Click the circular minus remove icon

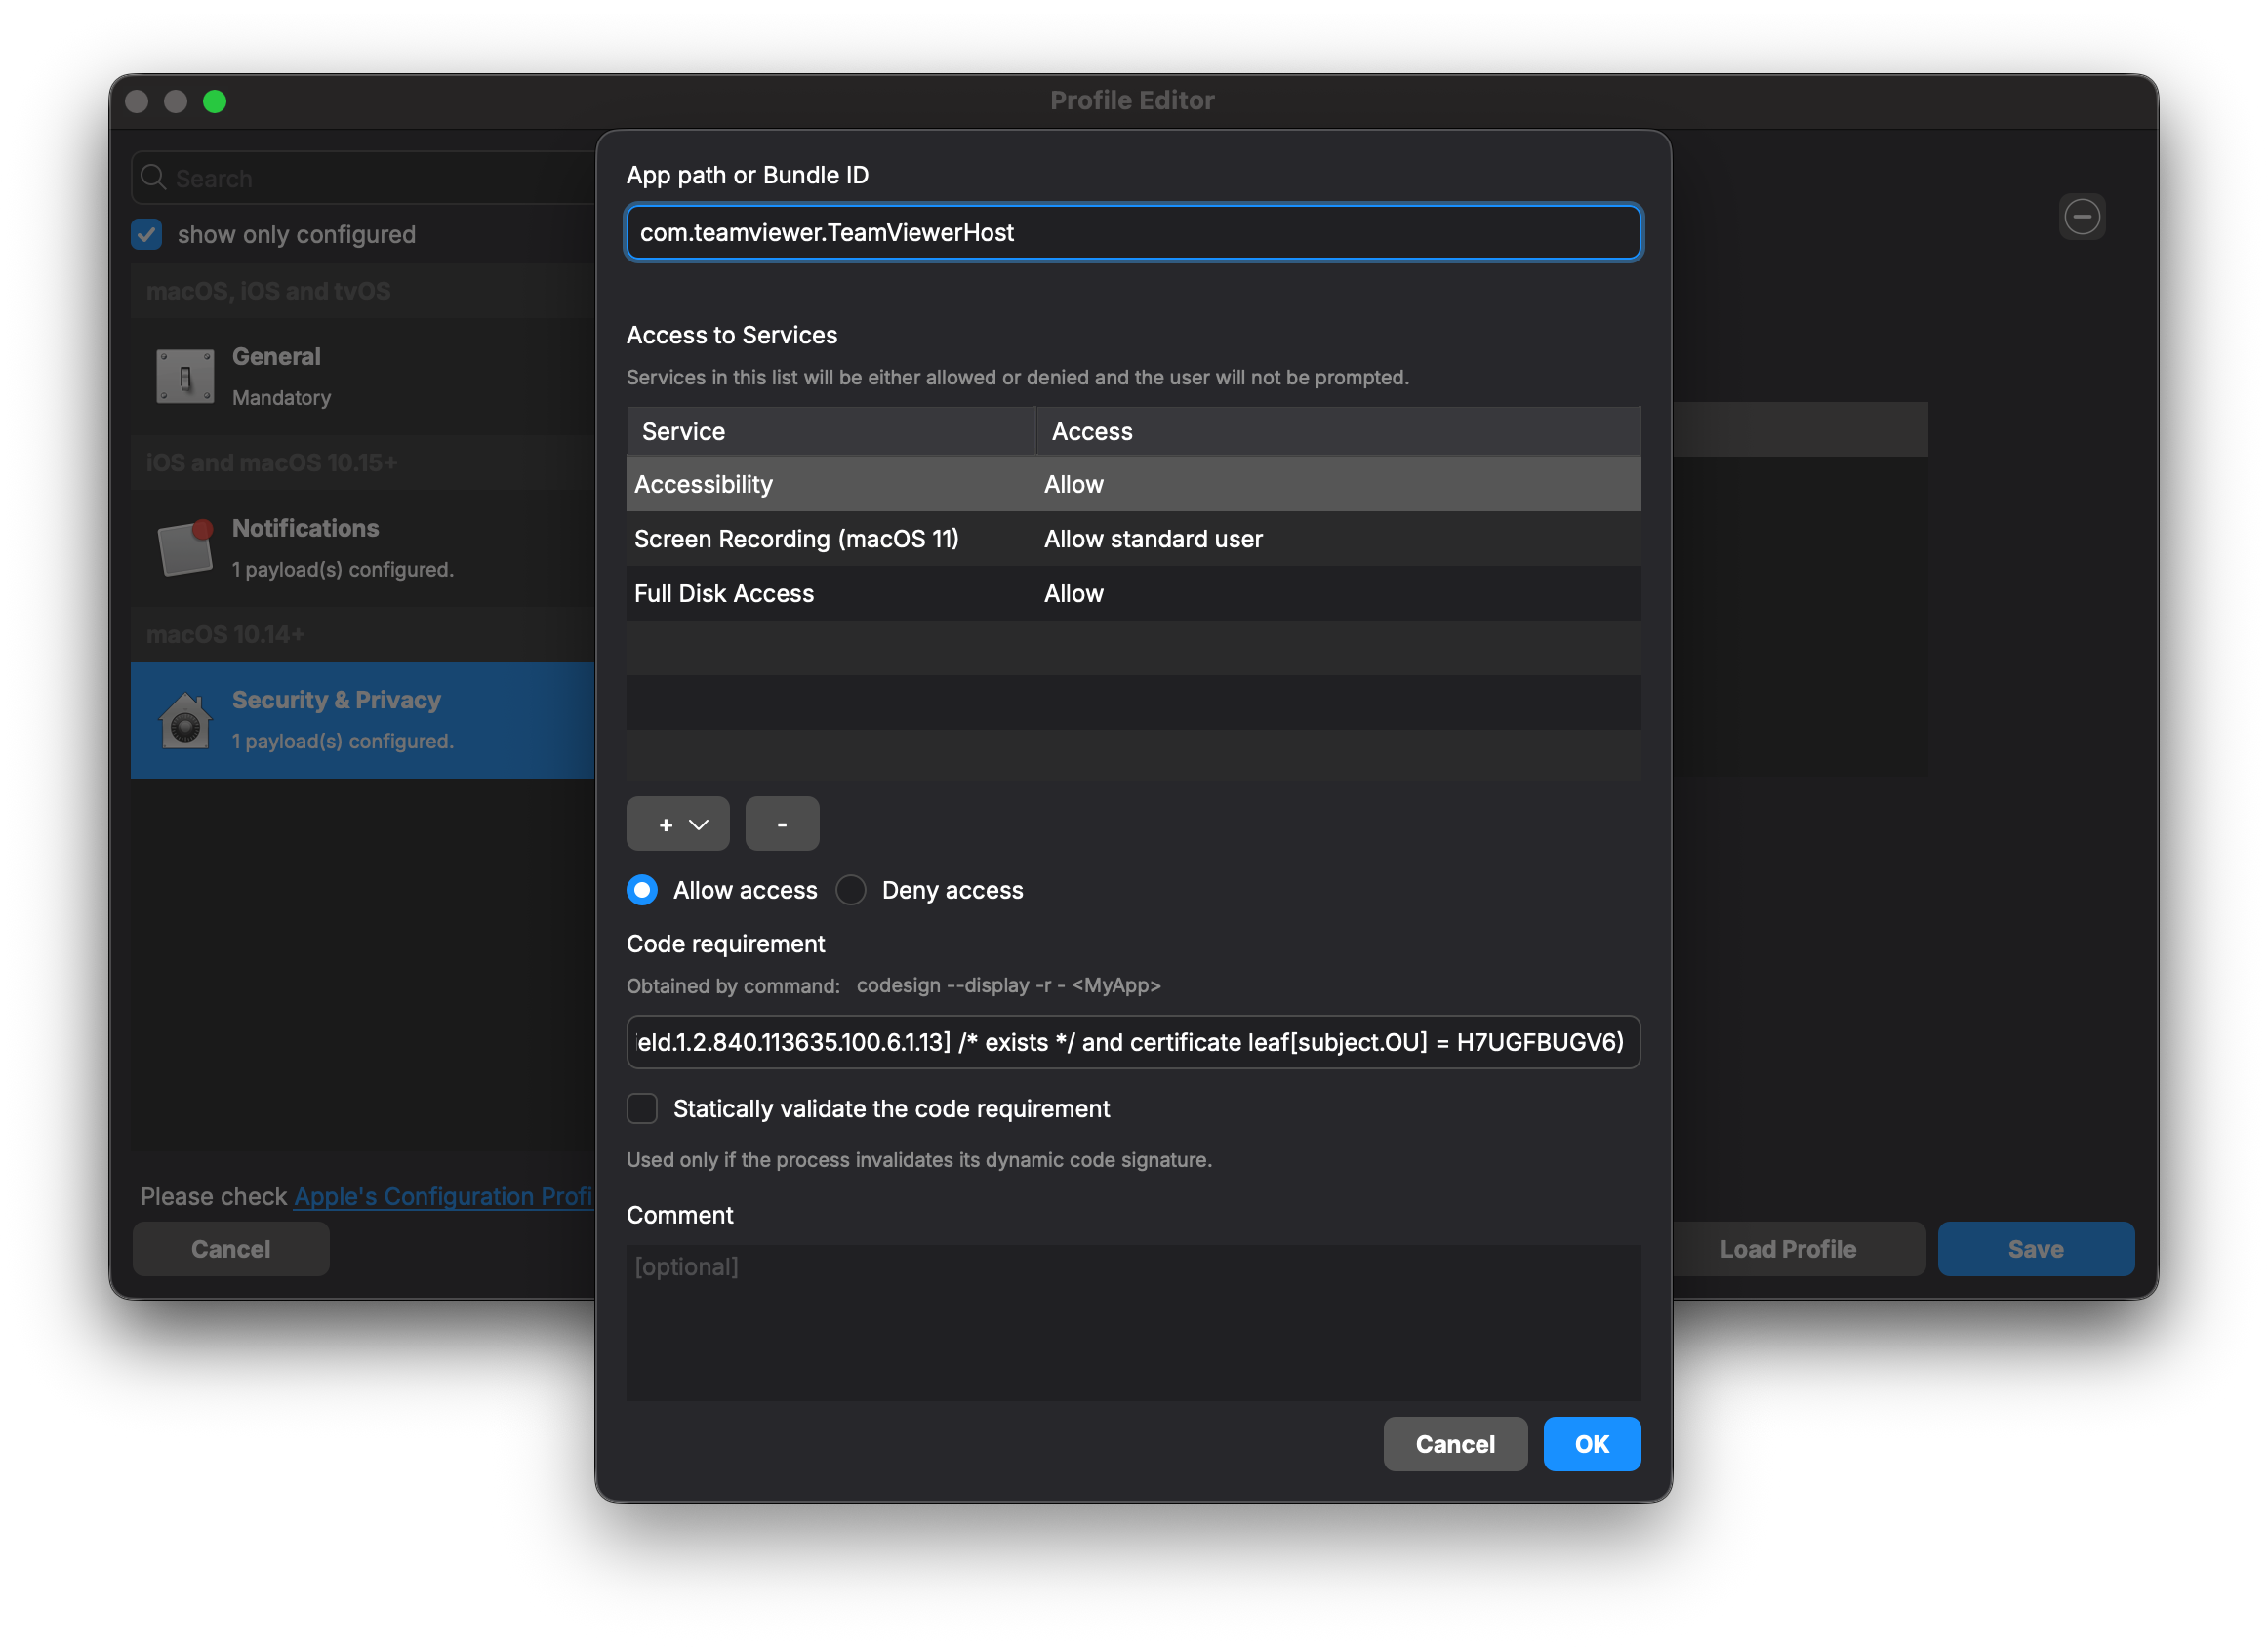click(2082, 217)
